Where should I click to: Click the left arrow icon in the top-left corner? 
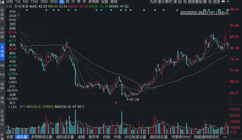click(x=2, y=2)
